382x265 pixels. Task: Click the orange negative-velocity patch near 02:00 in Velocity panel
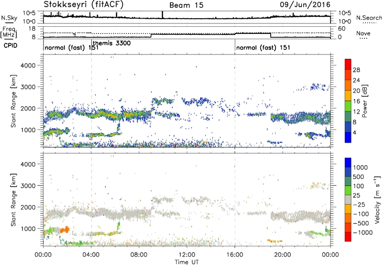(x=65, y=230)
